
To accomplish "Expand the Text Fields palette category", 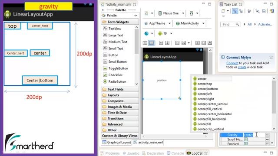I will (120, 89).
